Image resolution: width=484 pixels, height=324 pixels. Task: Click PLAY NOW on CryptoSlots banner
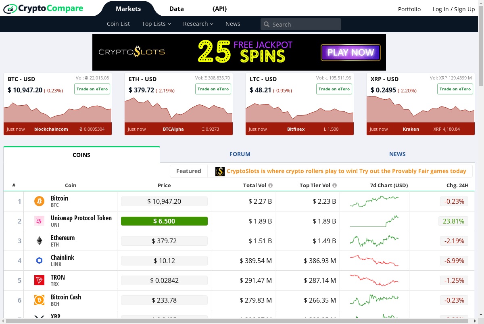[350, 52]
